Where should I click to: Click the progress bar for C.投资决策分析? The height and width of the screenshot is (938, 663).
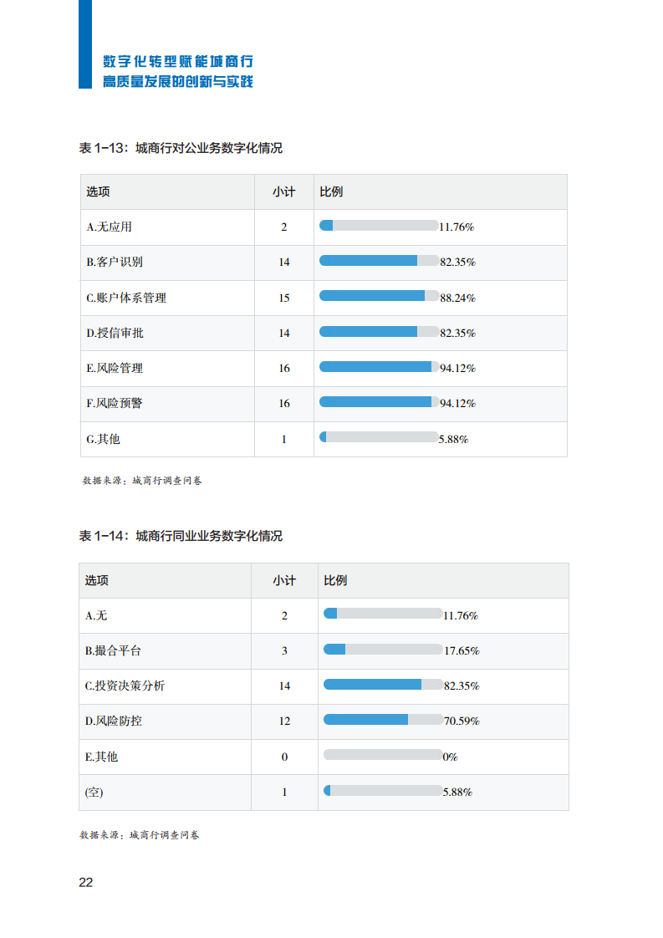(383, 684)
